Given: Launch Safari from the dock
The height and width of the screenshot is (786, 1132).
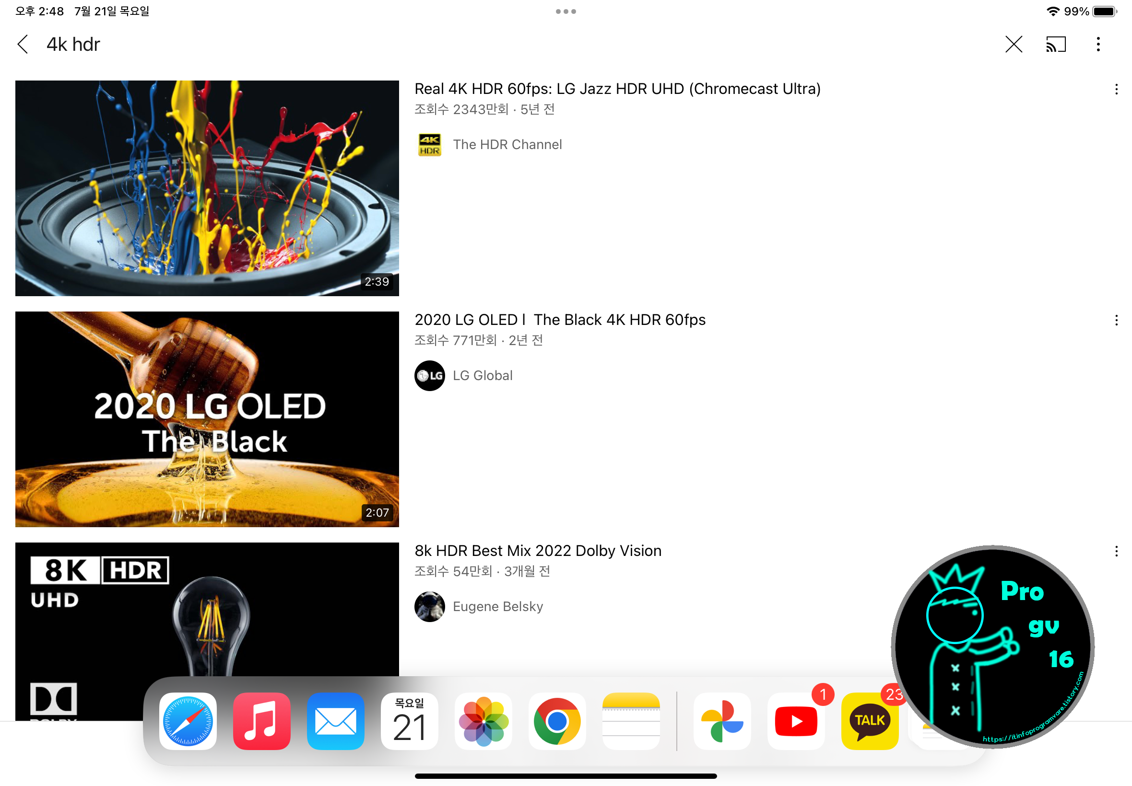Looking at the screenshot, I should 188,721.
